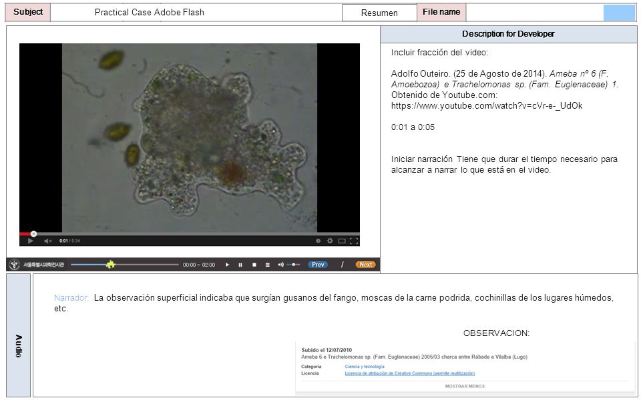Click 'Incluir fracción del video:' text
Viewport: 641px width, 400px height.
(439, 52)
